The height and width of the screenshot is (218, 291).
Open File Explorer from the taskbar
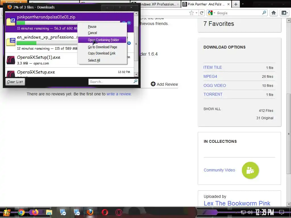[49, 212]
